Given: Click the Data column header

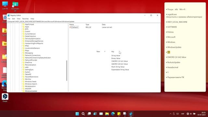Looking at the screenshot, I should pyautogui.click(x=104, y=25).
